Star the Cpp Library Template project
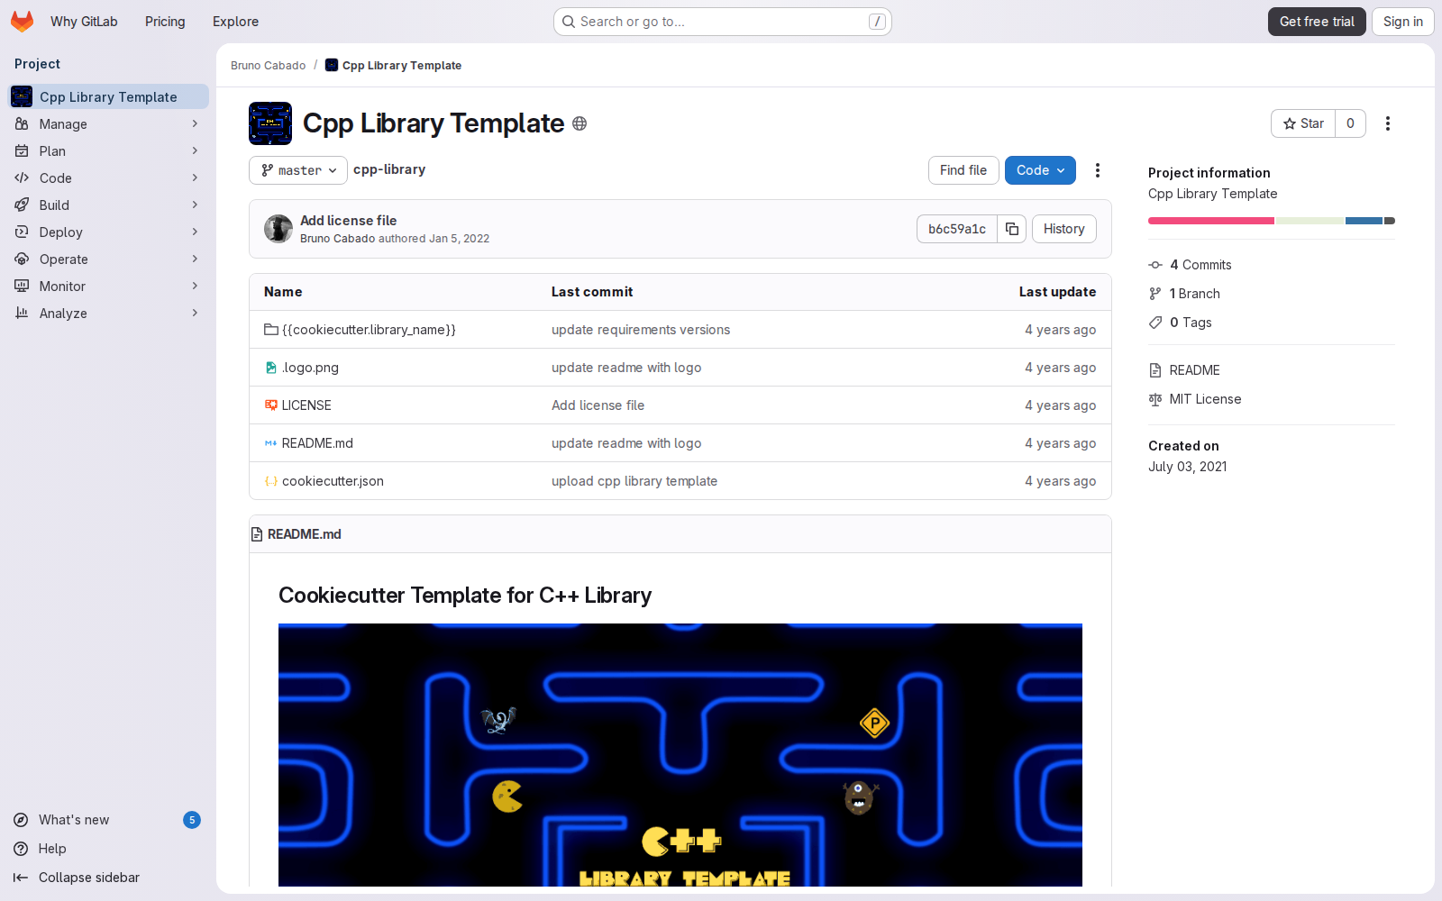This screenshot has width=1442, height=901. [1302, 123]
